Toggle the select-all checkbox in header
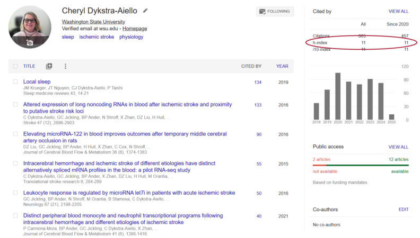 point(15,66)
